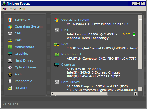
Task: Click the Graphics monitor icon in summary panel
Action: [57, 65]
